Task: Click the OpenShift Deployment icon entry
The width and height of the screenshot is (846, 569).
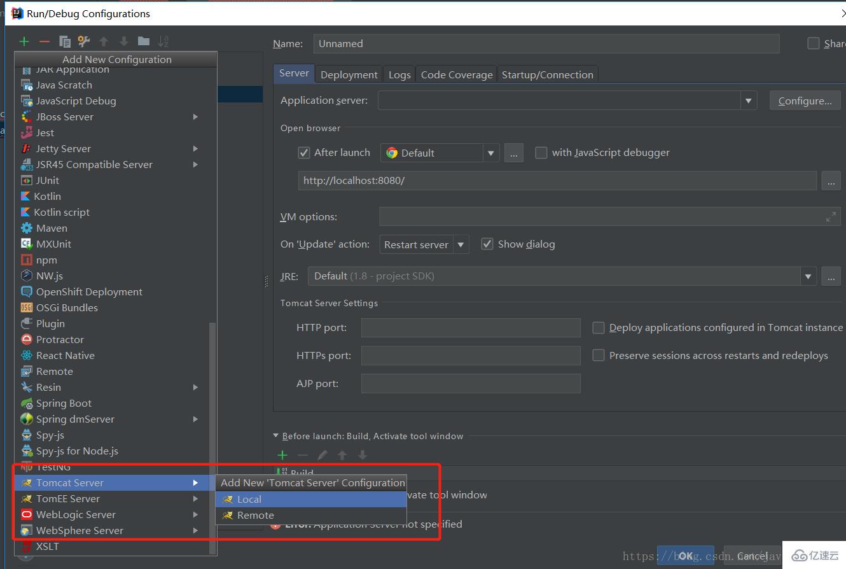Action: pos(27,292)
